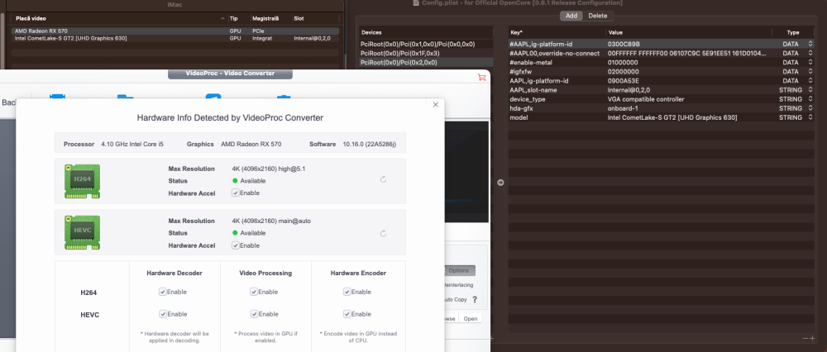
Task: Sort by Slot column header
Action: (299, 18)
